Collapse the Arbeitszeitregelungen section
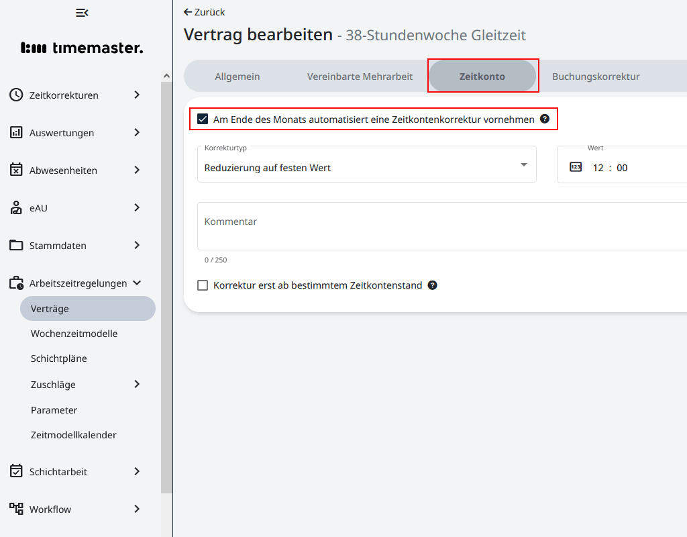This screenshot has width=687, height=537. tap(137, 283)
